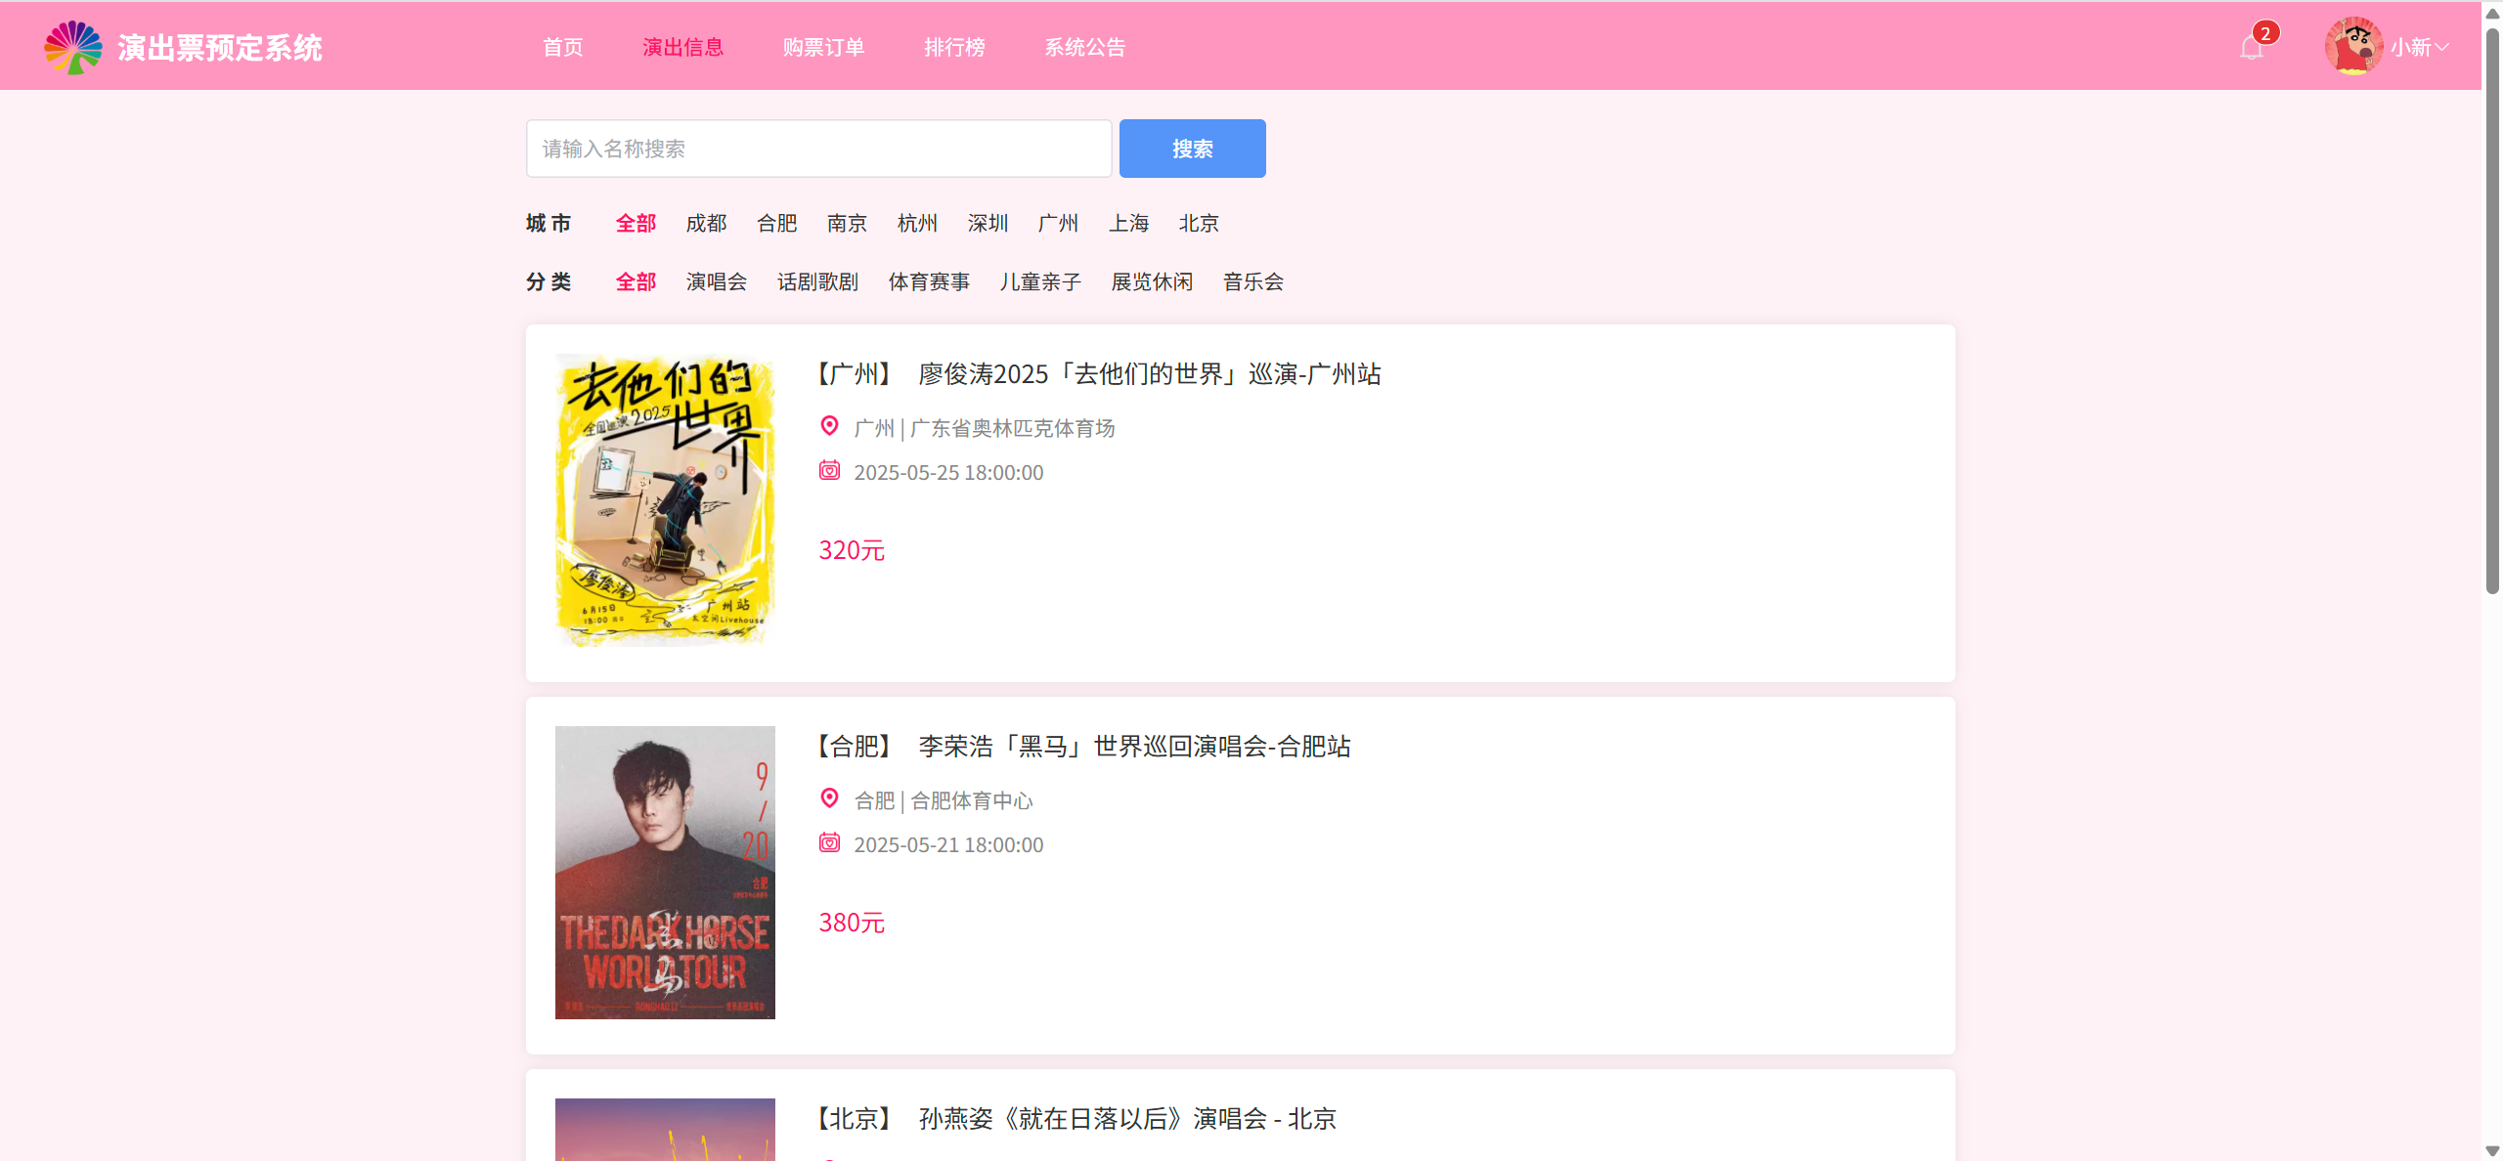Select 上海 city filter

[1128, 224]
